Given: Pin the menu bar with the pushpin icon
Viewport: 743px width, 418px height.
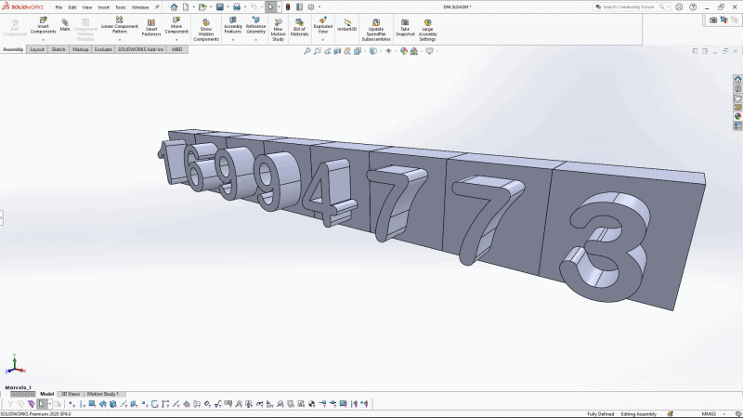Looking at the screenshot, I should [x=157, y=7].
